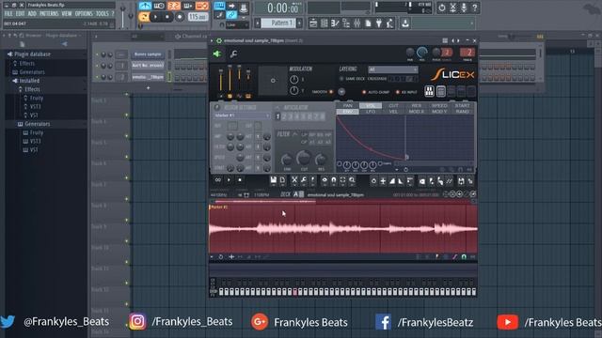Select the Bones sample channel
Image resolution: width=602 pixels, height=338 pixels.
(x=148, y=54)
